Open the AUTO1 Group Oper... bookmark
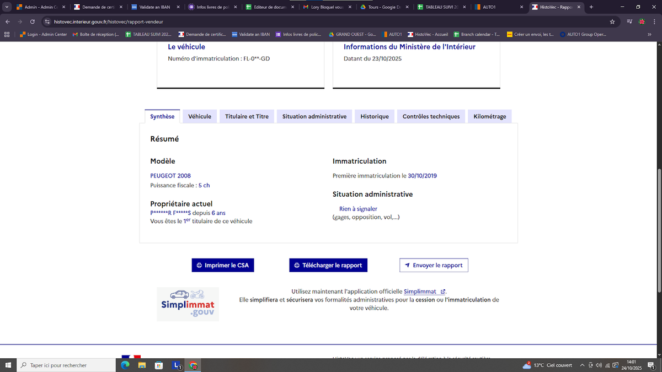Screen dimensions: 662x372 pyautogui.click(x=583, y=34)
